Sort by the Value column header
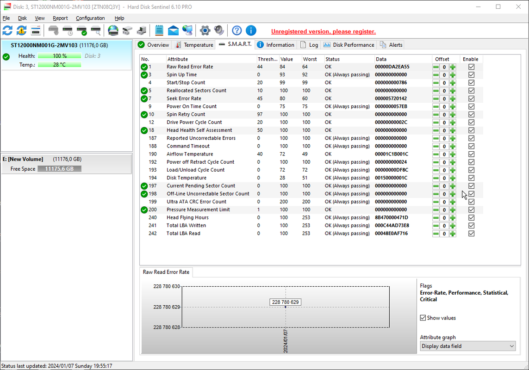 click(290, 59)
